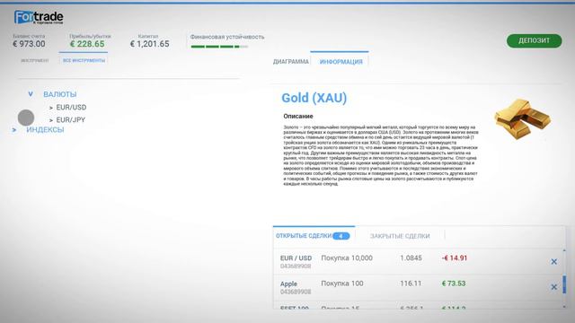The image size is (575, 323).
Task: Collapse the ВАЛЮТЫ category chevron
Action: click(x=31, y=94)
